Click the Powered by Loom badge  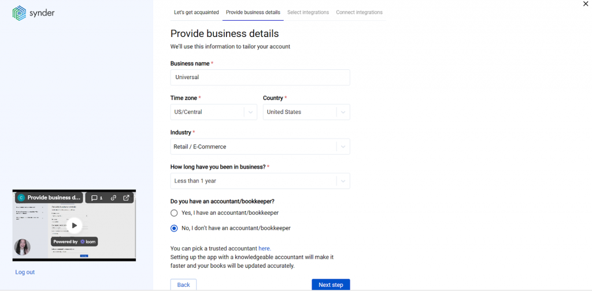74,241
